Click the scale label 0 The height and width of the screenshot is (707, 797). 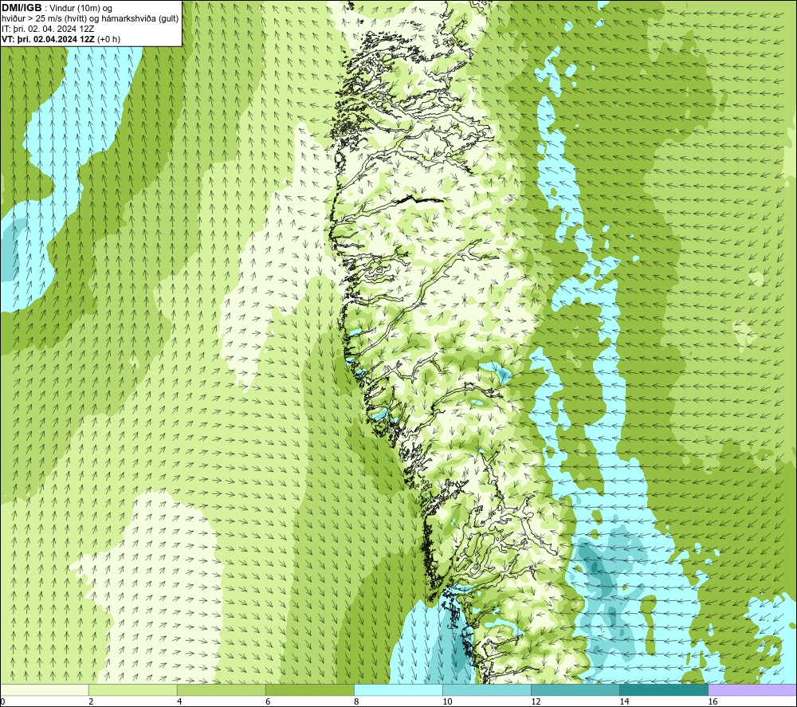pyautogui.click(x=3, y=702)
